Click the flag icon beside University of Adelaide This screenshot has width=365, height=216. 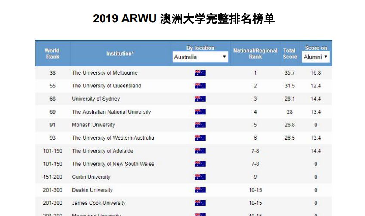200,151
